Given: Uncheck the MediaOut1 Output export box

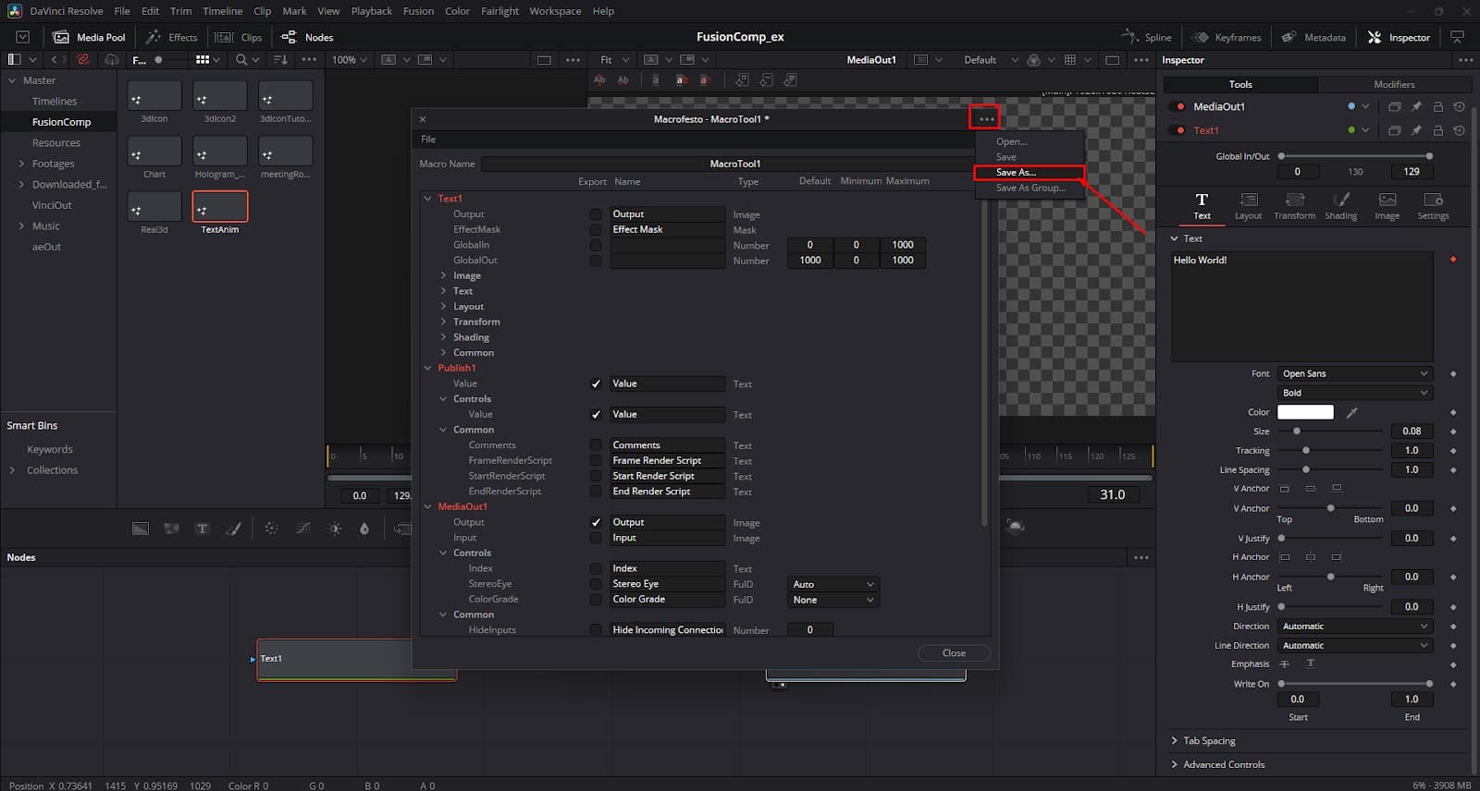Looking at the screenshot, I should coord(596,522).
